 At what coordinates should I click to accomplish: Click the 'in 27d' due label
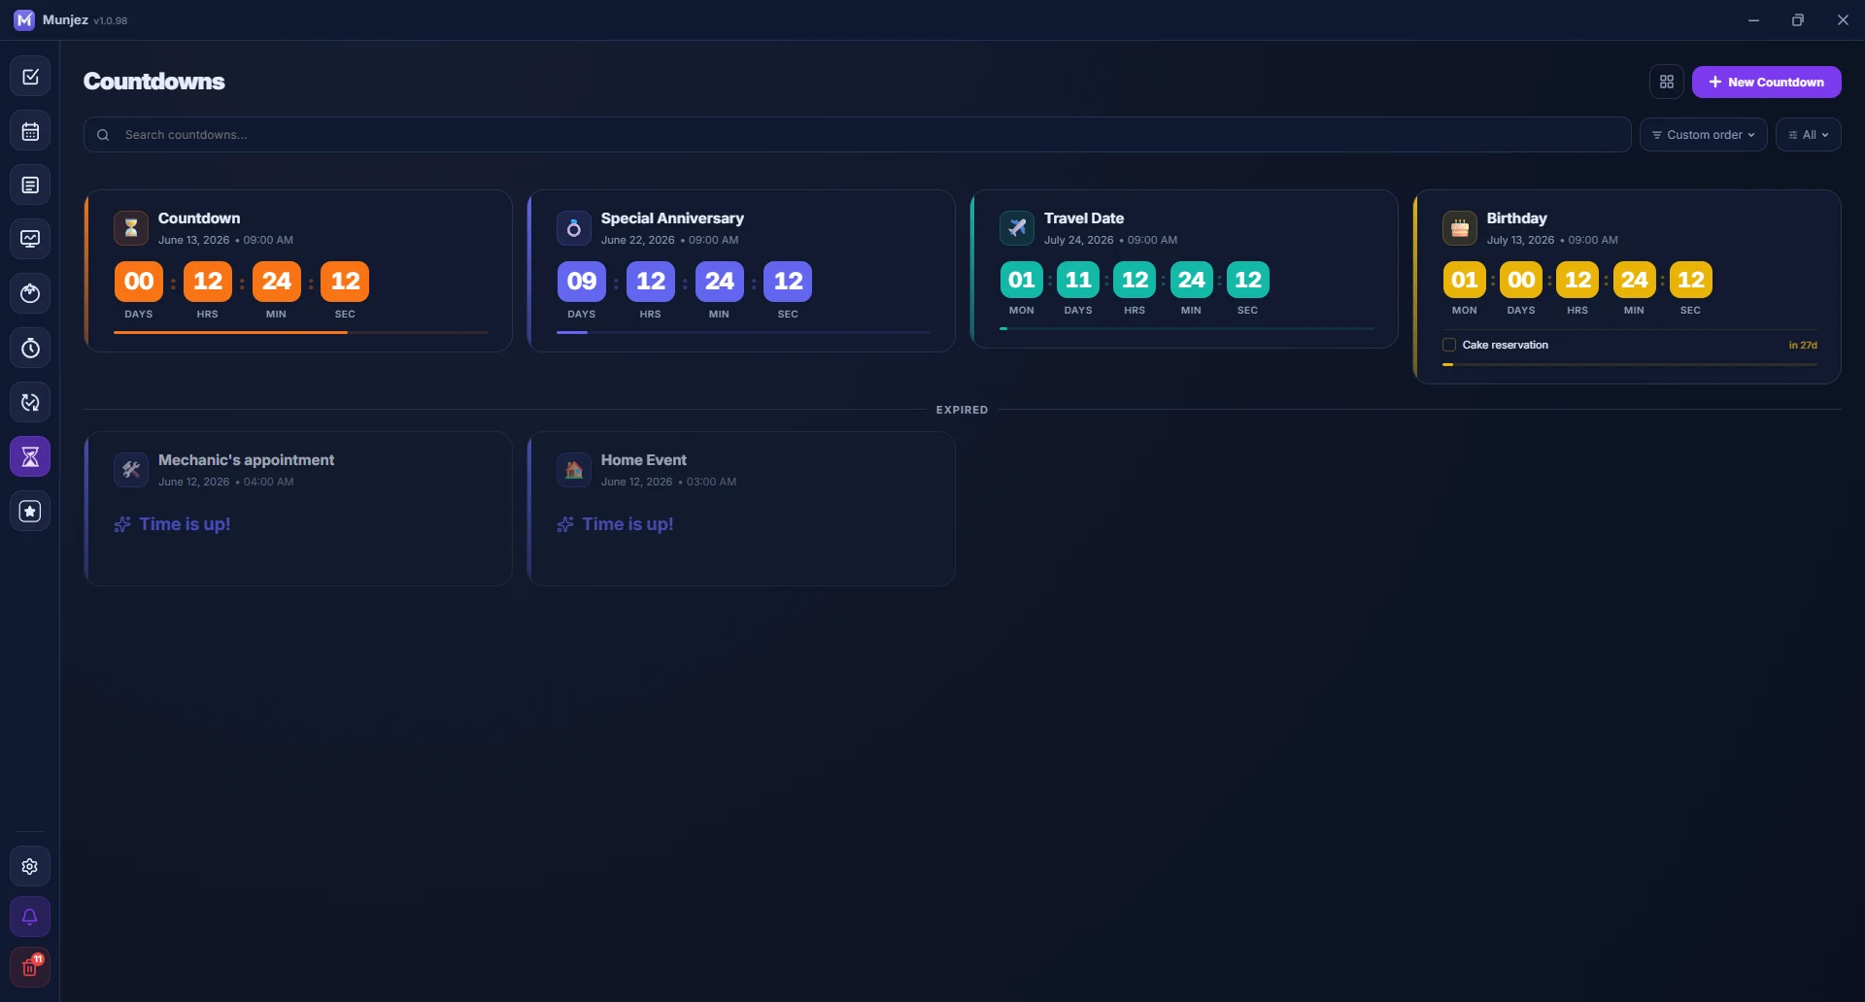coord(1803,345)
